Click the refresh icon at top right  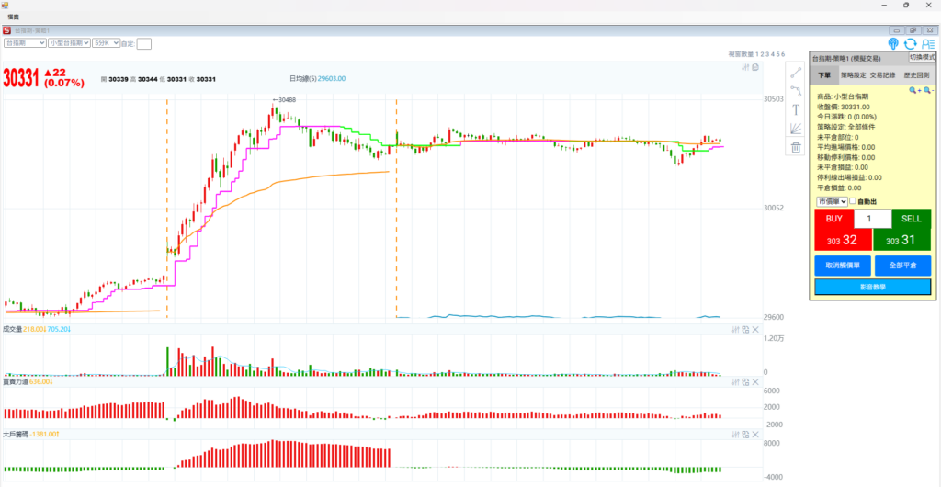[910, 43]
